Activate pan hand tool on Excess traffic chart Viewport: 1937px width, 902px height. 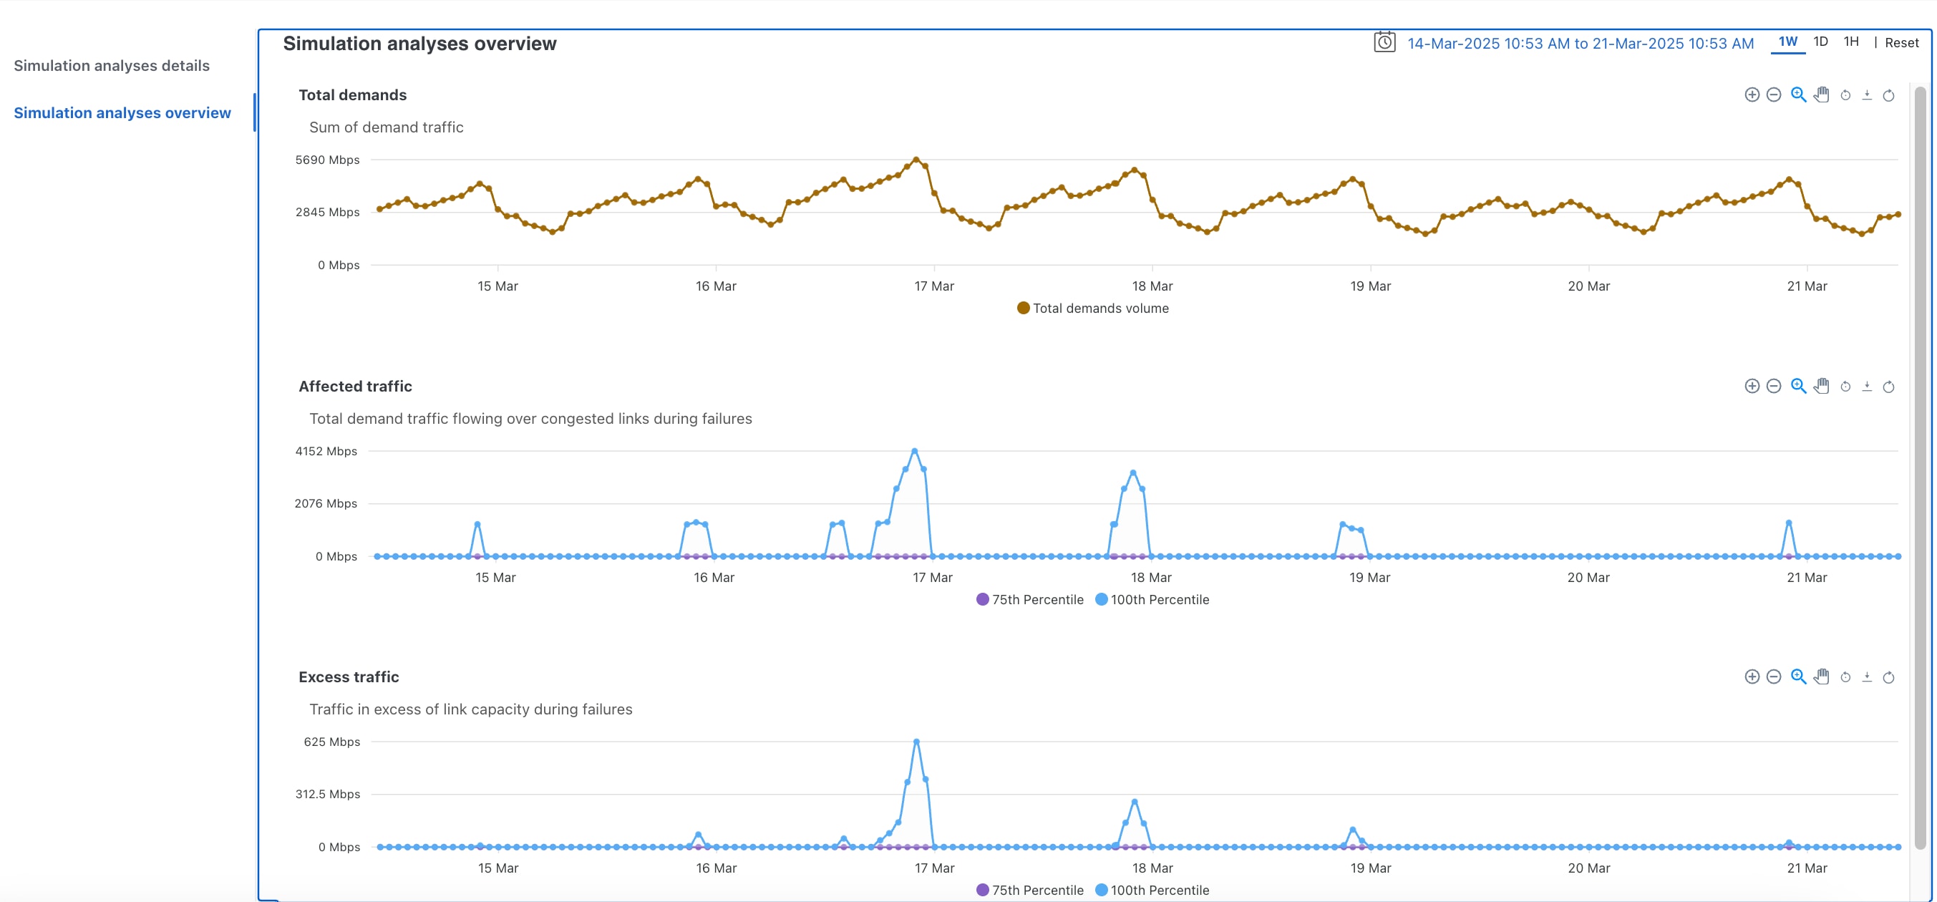[1821, 676]
